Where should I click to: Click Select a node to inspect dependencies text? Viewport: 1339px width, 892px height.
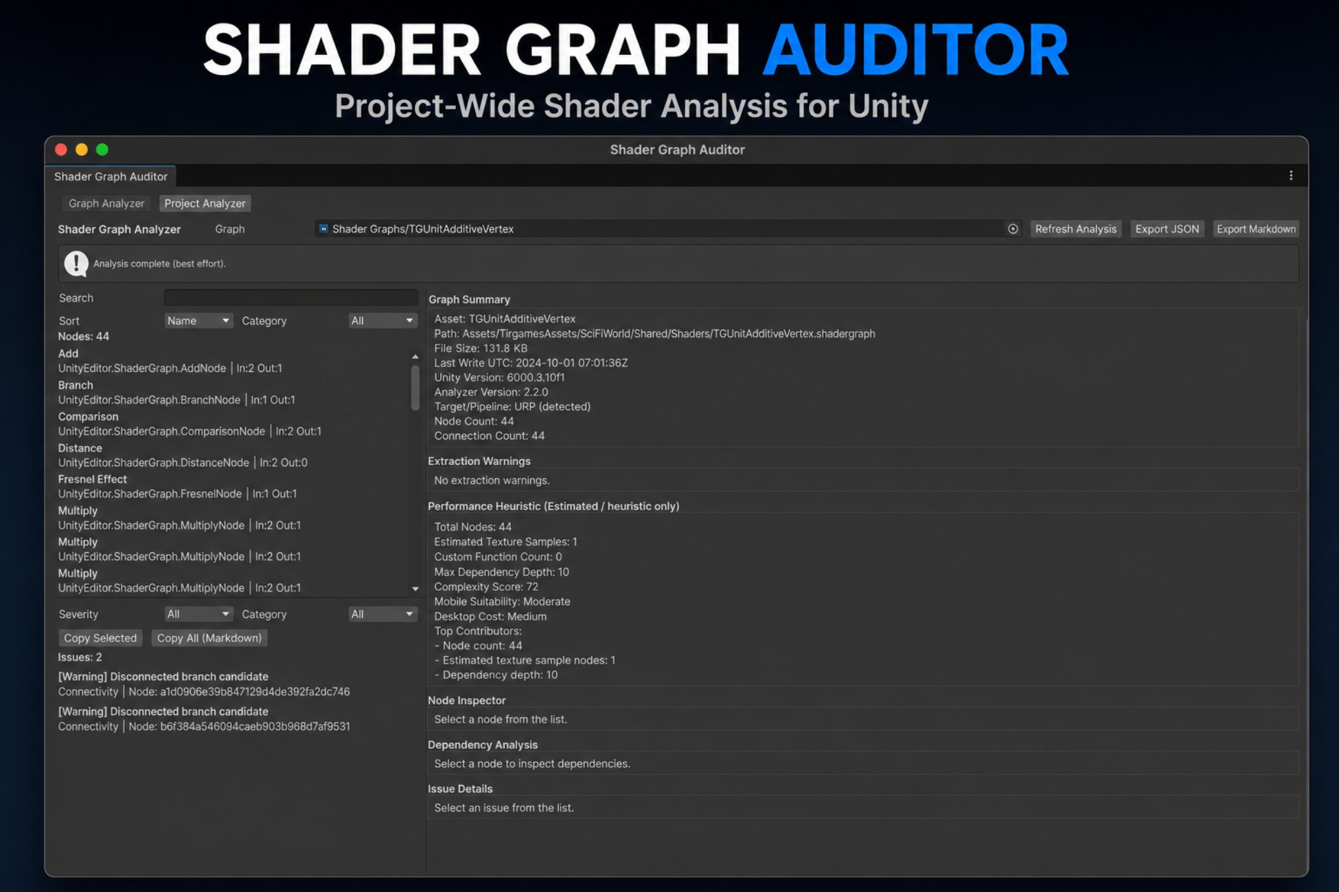pyautogui.click(x=532, y=764)
